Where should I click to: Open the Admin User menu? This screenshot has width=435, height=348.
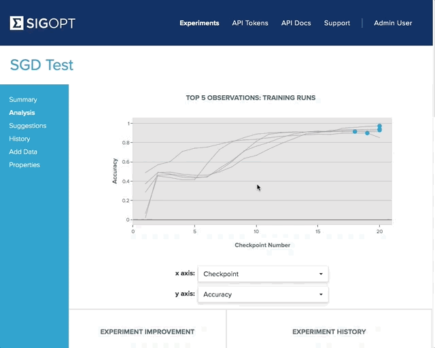pyautogui.click(x=393, y=23)
